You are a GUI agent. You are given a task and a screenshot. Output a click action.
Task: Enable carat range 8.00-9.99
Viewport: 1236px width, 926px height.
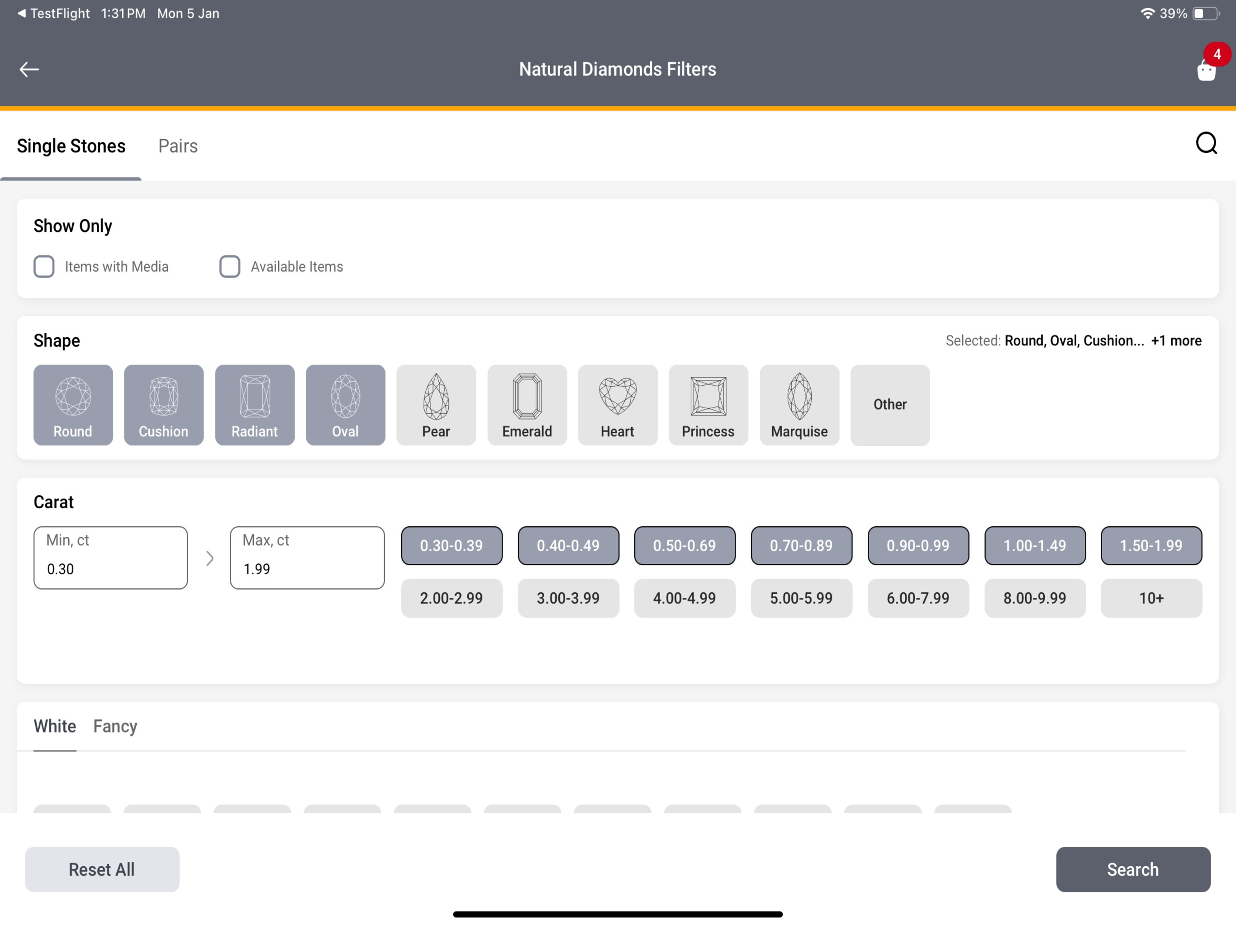click(1035, 598)
